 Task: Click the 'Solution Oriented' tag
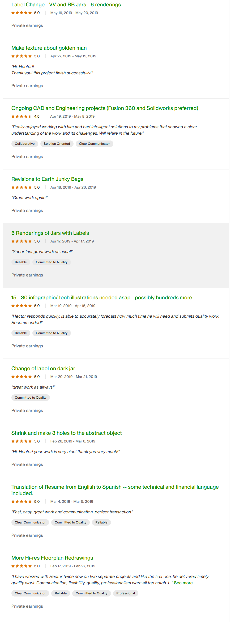tap(57, 144)
